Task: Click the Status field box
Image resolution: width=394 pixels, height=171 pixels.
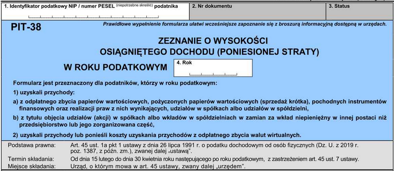Action: [x=359, y=11]
